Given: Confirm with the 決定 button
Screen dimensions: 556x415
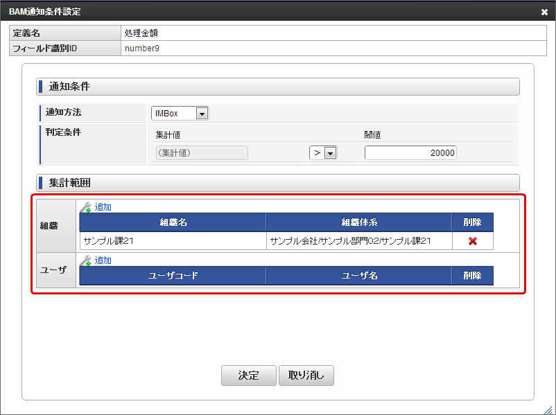Looking at the screenshot, I should click(x=249, y=376).
